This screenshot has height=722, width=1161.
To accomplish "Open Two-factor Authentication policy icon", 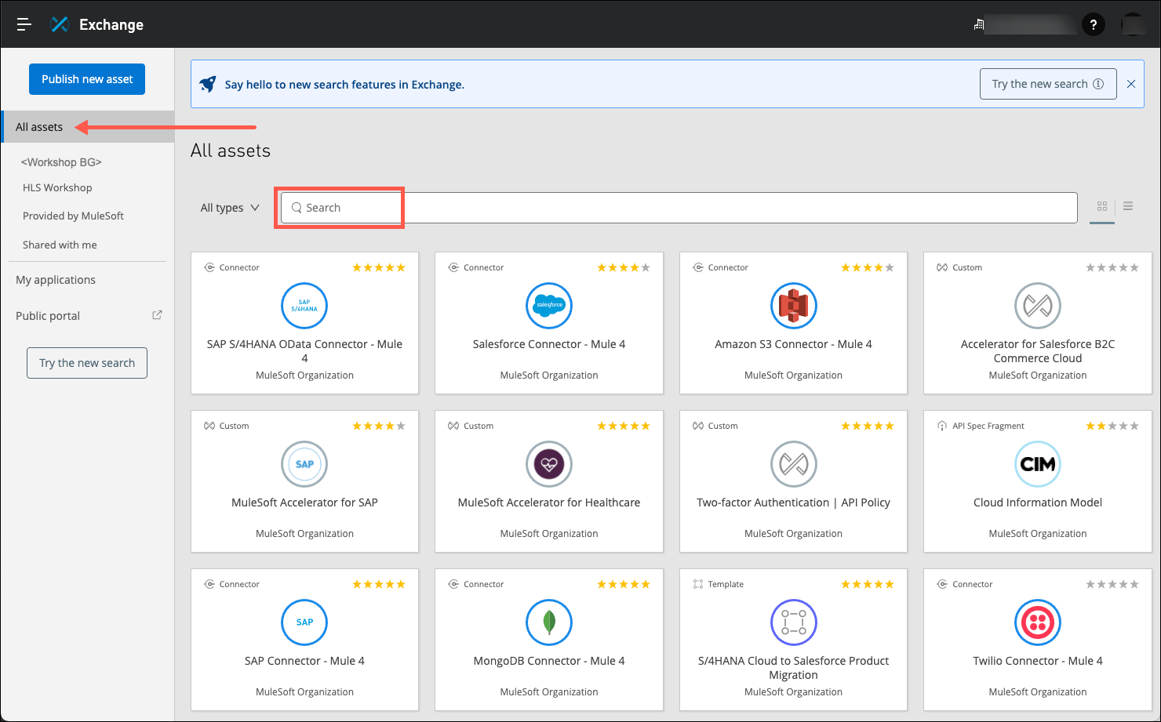I will coord(794,464).
